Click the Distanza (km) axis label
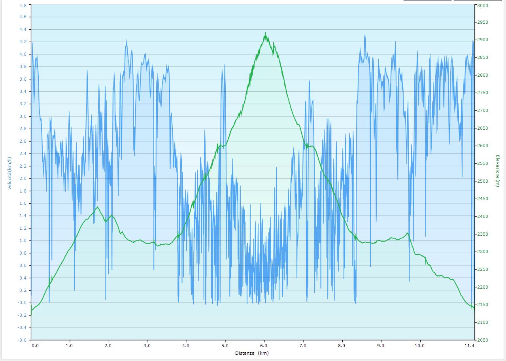The height and width of the screenshot is (361, 506). pos(252,353)
